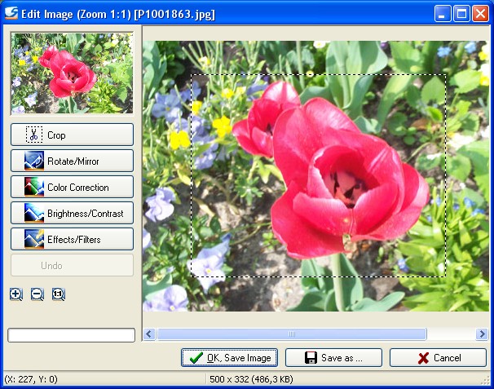
Task: Click the scroll left arrow
Action: (149, 334)
